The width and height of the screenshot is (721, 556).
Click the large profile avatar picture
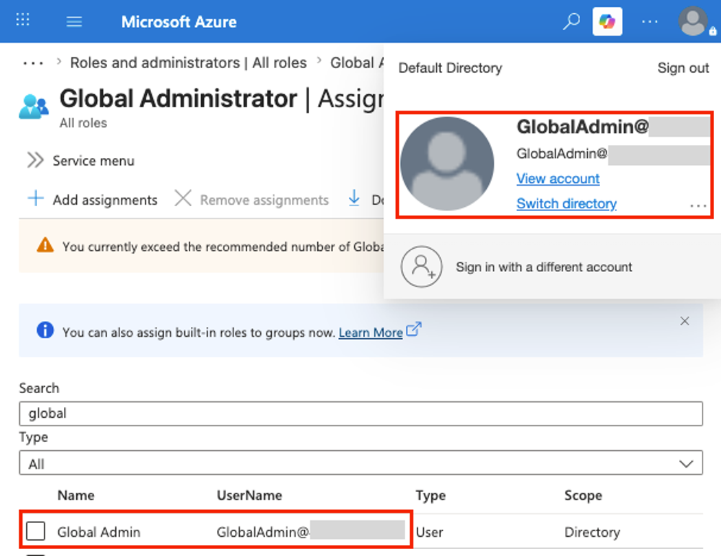[447, 164]
